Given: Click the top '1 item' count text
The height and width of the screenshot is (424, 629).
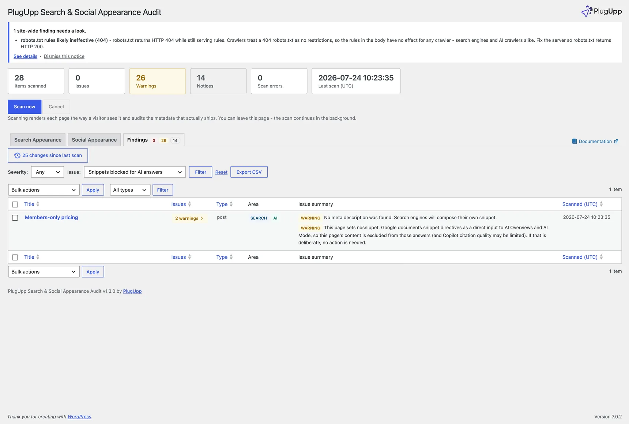Looking at the screenshot, I should 615,190.
